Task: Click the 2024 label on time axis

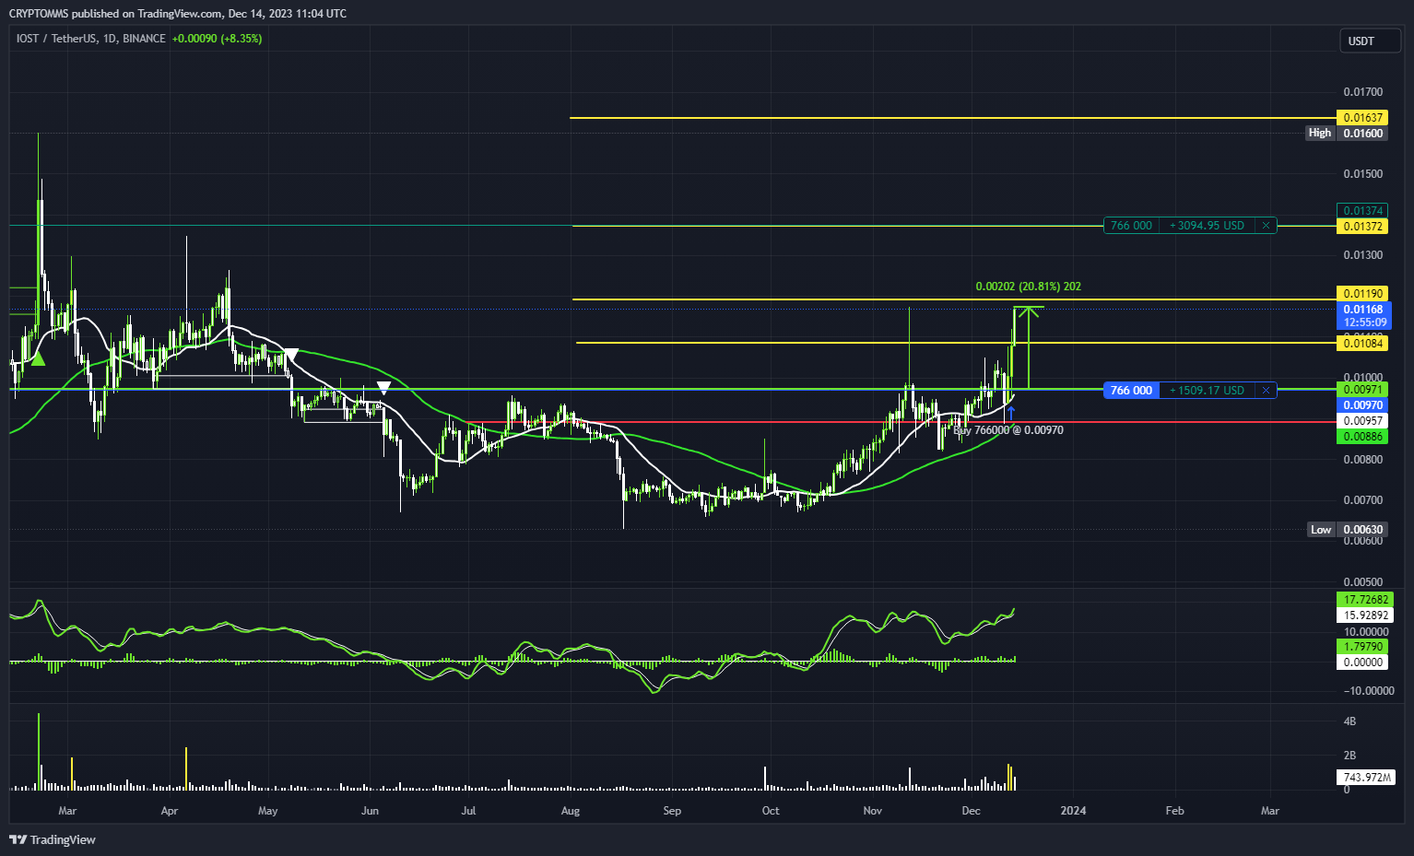Action: (x=1073, y=811)
